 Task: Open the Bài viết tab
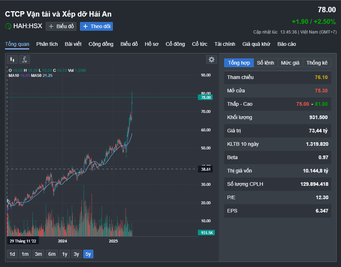tap(73, 44)
